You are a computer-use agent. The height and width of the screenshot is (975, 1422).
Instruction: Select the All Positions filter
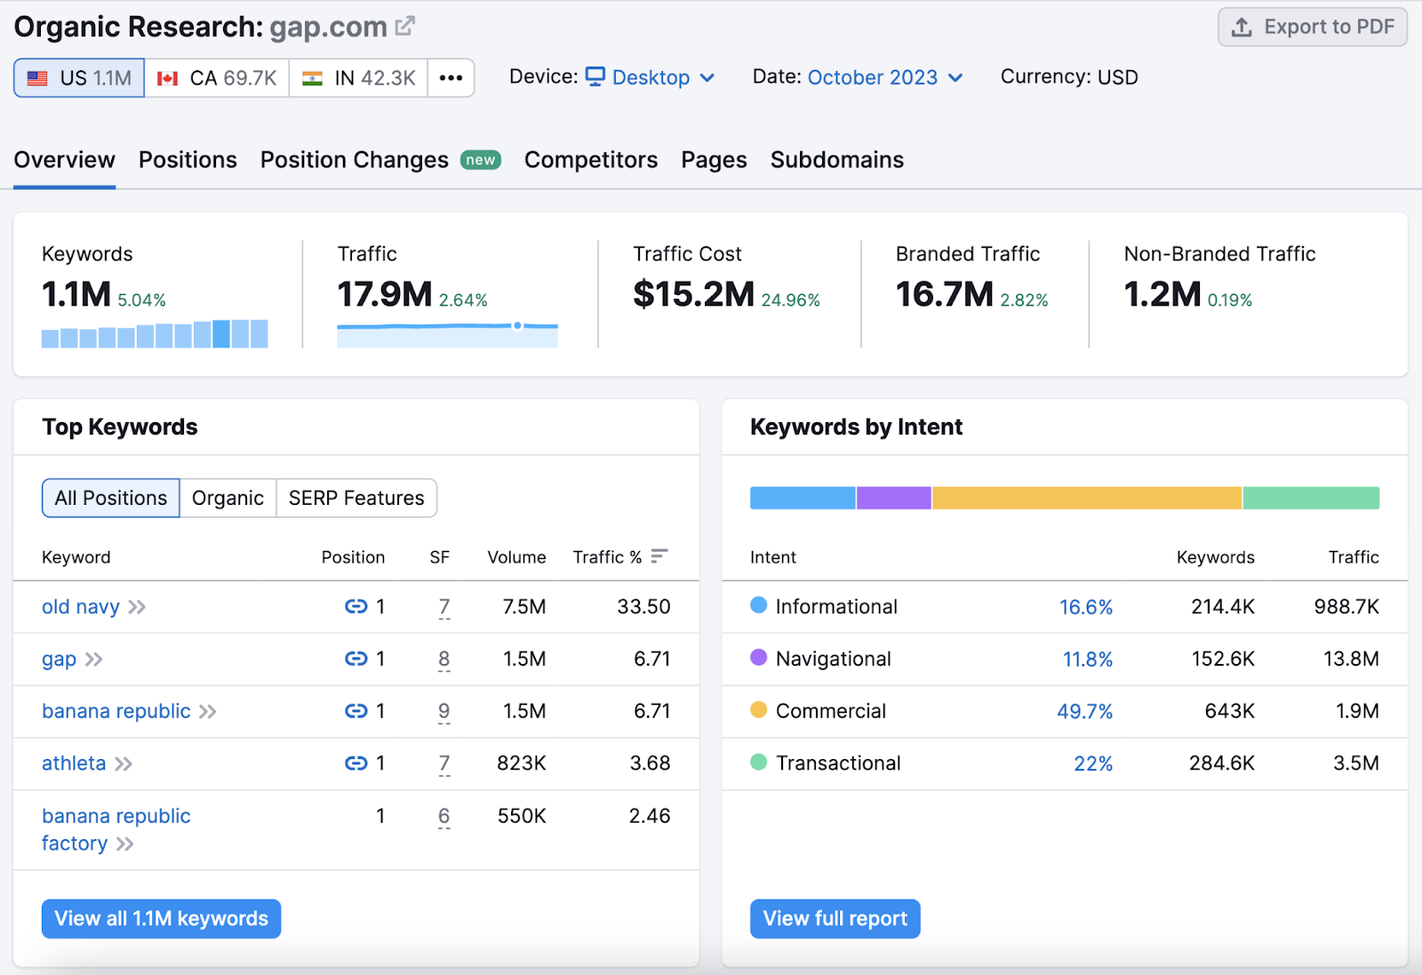click(x=110, y=498)
